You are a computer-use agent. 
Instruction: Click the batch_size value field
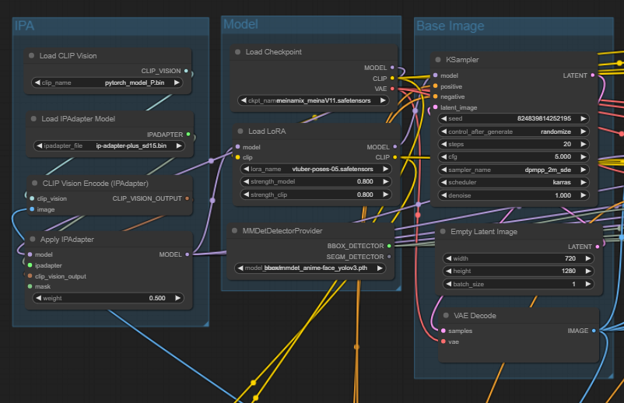coord(518,284)
